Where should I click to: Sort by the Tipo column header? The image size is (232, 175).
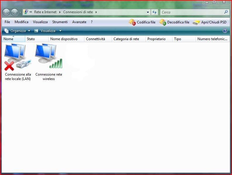click(184, 39)
